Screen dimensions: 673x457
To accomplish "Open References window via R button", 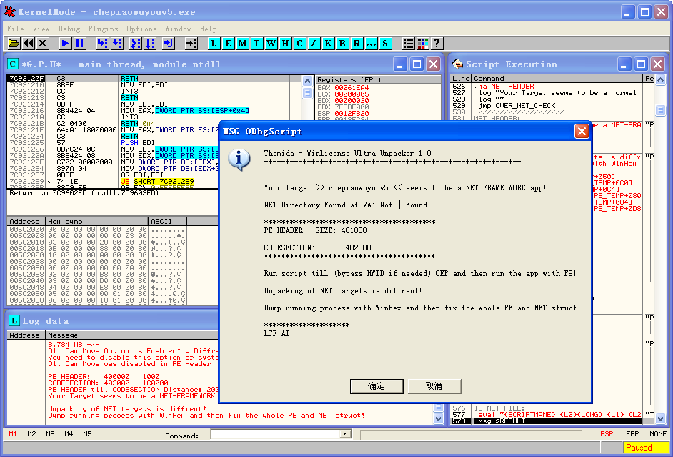I will [357, 43].
